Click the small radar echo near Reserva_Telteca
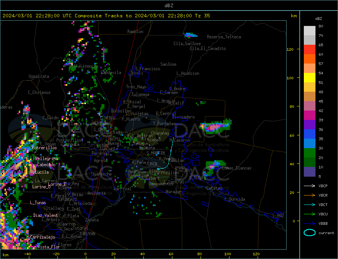The height and width of the screenshot is (259, 338). click(x=190, y=35)
